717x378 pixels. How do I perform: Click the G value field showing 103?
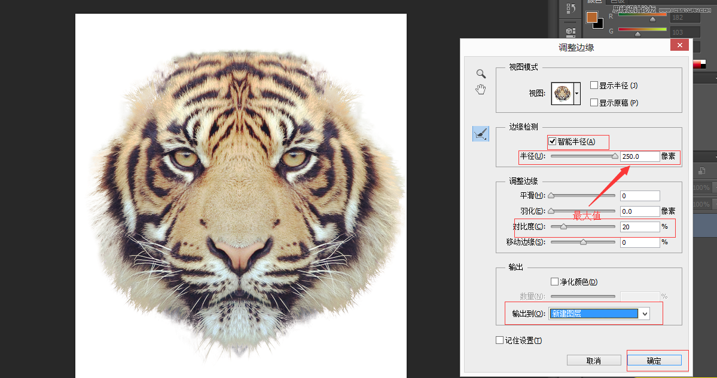point(685,32)
